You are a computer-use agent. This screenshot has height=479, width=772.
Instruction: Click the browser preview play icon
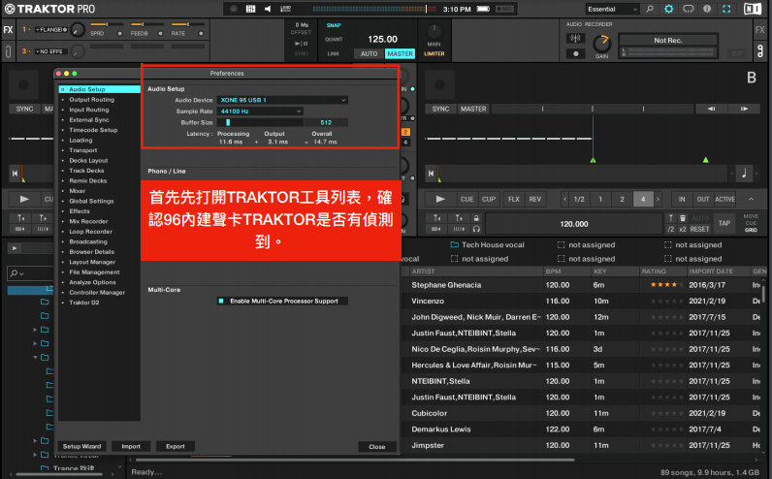click(15, 248)
